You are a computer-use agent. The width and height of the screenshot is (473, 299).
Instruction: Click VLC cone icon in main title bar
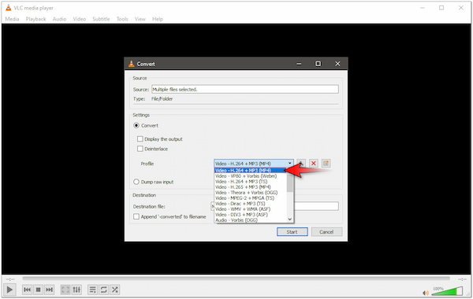9,8
